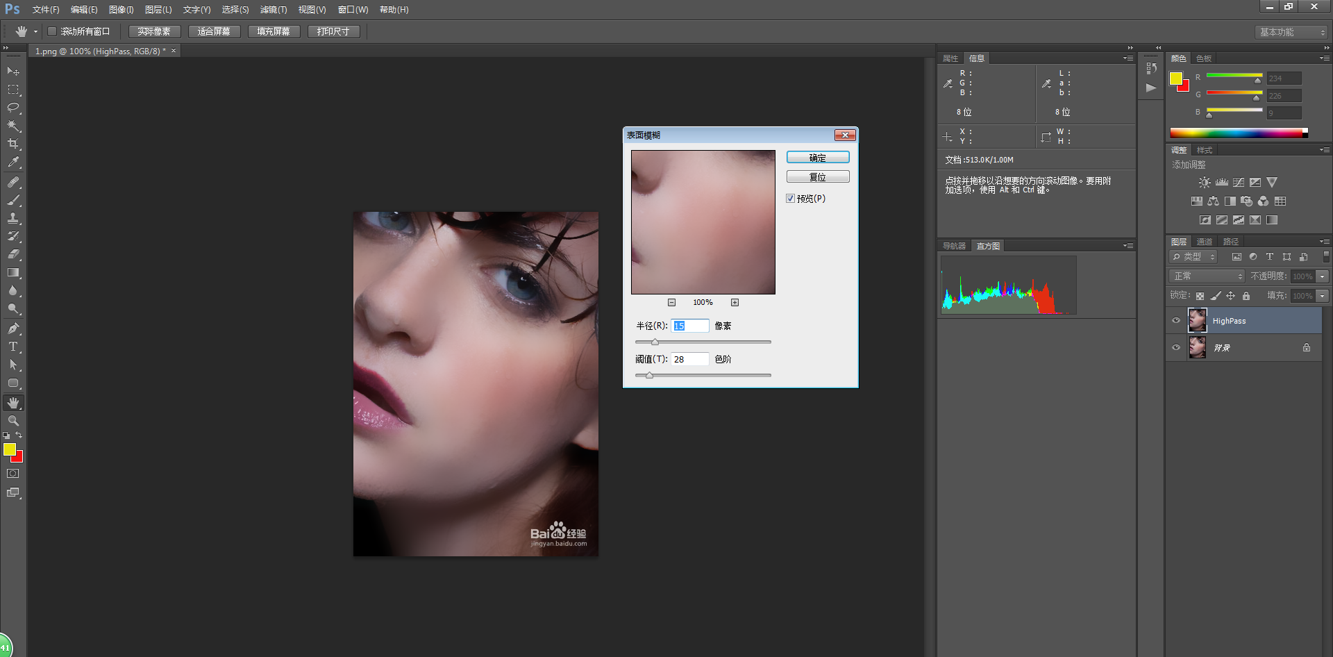Toggle lock transparent pixels
This screenshot has width=1333, height=657.
click(1200, 296)
